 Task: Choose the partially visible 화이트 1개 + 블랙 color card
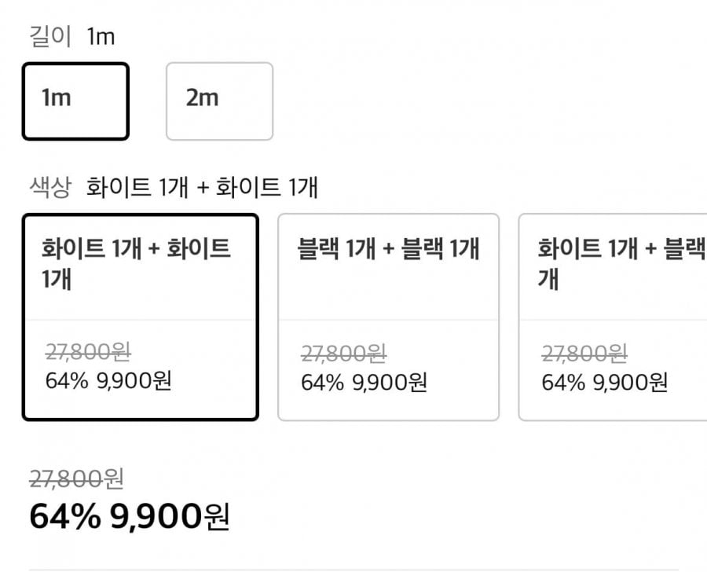(613, 317)
